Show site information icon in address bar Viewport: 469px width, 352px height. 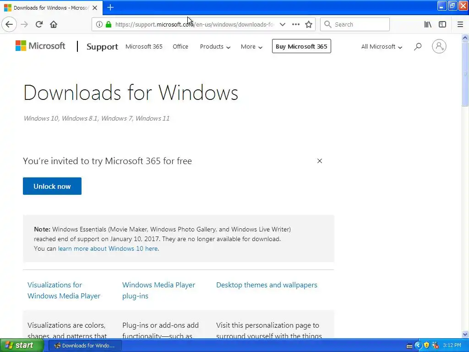[x=99, y=24]
